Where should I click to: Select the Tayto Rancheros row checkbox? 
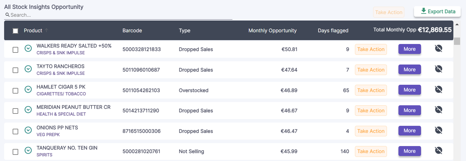16,70
